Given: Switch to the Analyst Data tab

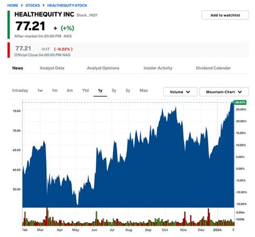Looking at the screenshot, I should click(x=52, y=68).
